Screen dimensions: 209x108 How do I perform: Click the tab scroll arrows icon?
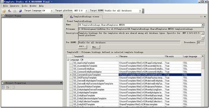pyautogui.click(x=201, y=17)
